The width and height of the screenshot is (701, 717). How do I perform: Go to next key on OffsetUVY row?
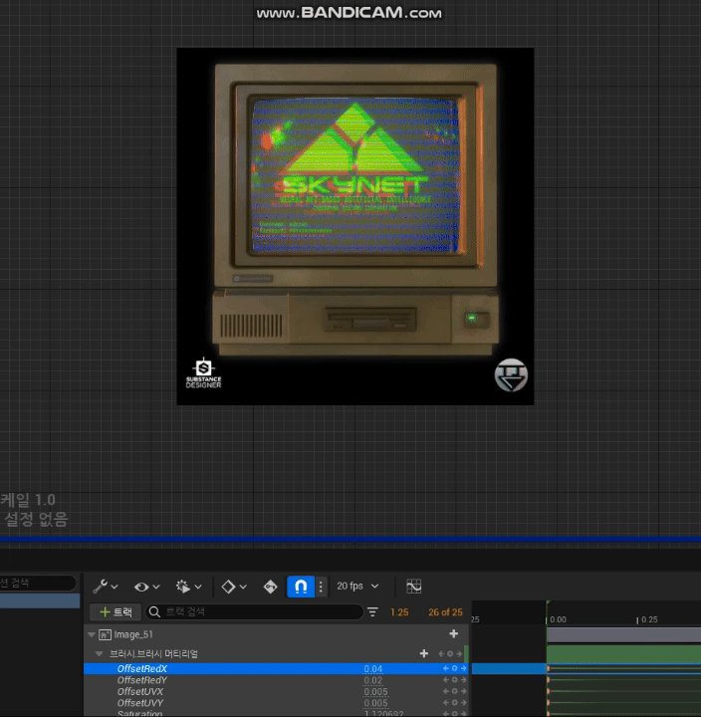pyautogui.click(x=463, y=703)
